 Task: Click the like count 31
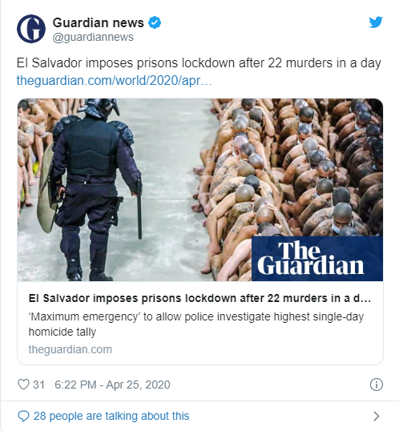click(x=38, y=385)
